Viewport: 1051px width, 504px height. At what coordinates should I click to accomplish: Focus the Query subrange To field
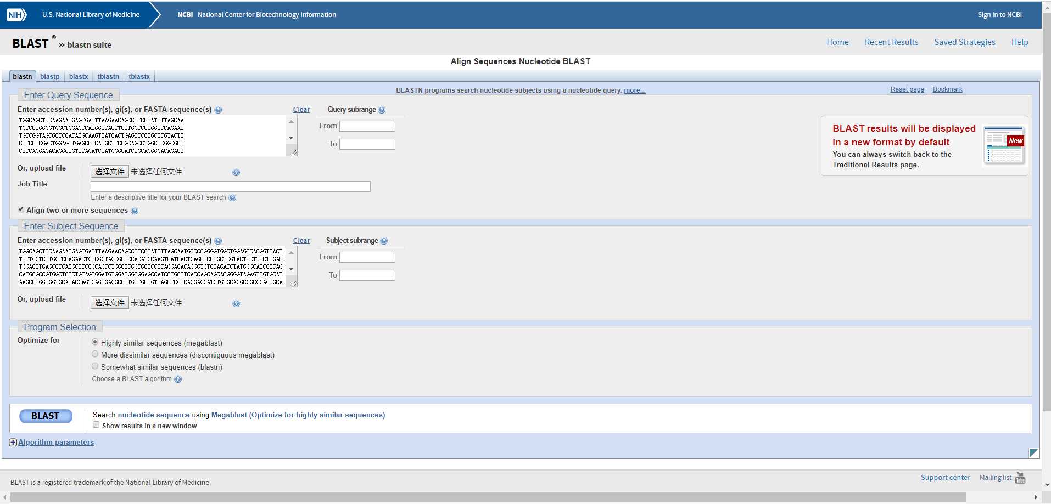(x=367, y=144)
